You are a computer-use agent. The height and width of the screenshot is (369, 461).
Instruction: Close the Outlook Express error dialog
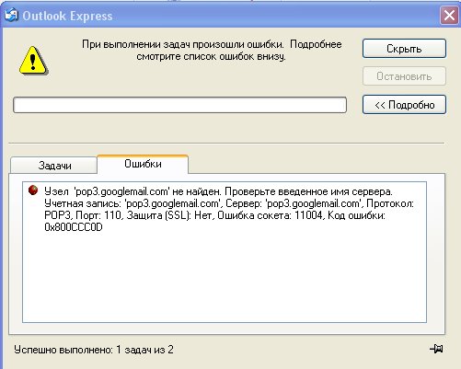pos(449,15)
